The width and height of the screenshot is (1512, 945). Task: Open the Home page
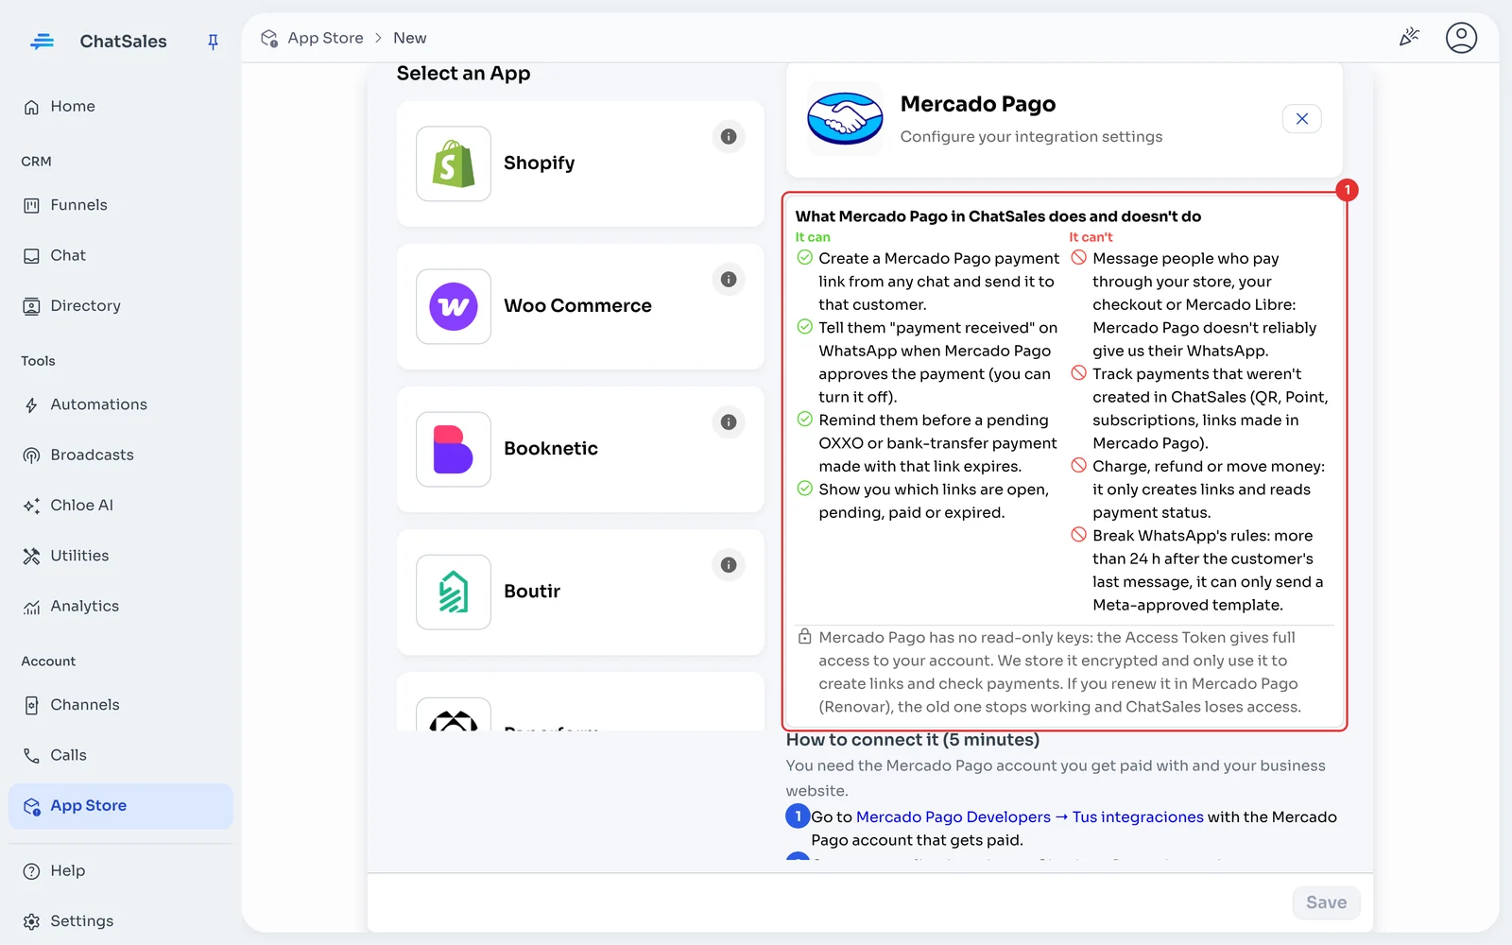120,107
